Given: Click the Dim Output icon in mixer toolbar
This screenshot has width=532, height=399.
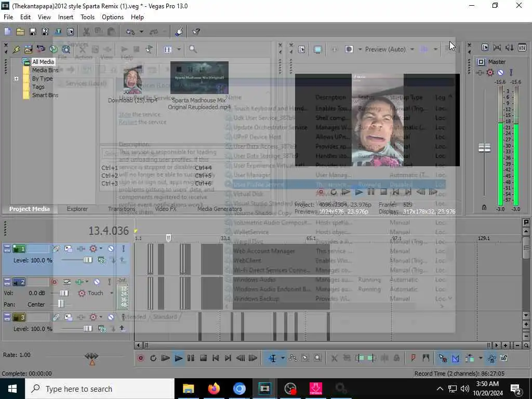Looking at the screenshot, I should tap(510, 47).
